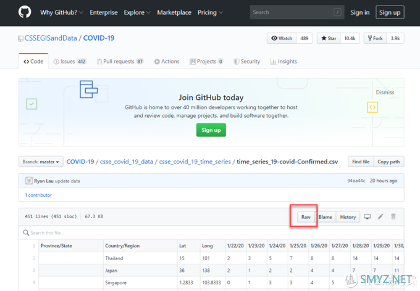Image resolution: width=420 pixels, height=291 pixels.
Task: Click the trash delete file icon
Action: tap(393, 216)
